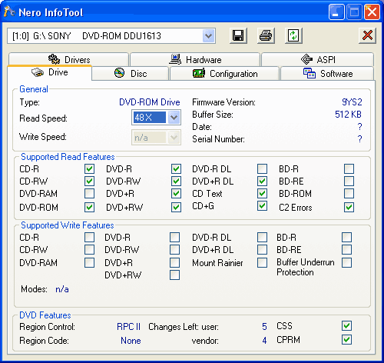Open the ASPI tab

point(317,59)
